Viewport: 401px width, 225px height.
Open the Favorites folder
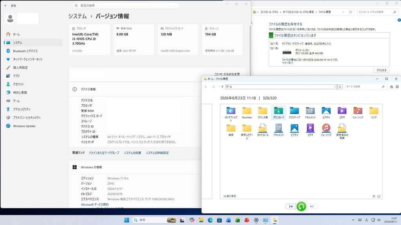pos(247,113)
